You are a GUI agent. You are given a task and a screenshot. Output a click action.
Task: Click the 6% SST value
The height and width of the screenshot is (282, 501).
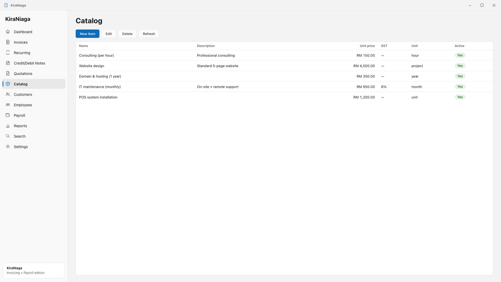click(x=384, y=87)
